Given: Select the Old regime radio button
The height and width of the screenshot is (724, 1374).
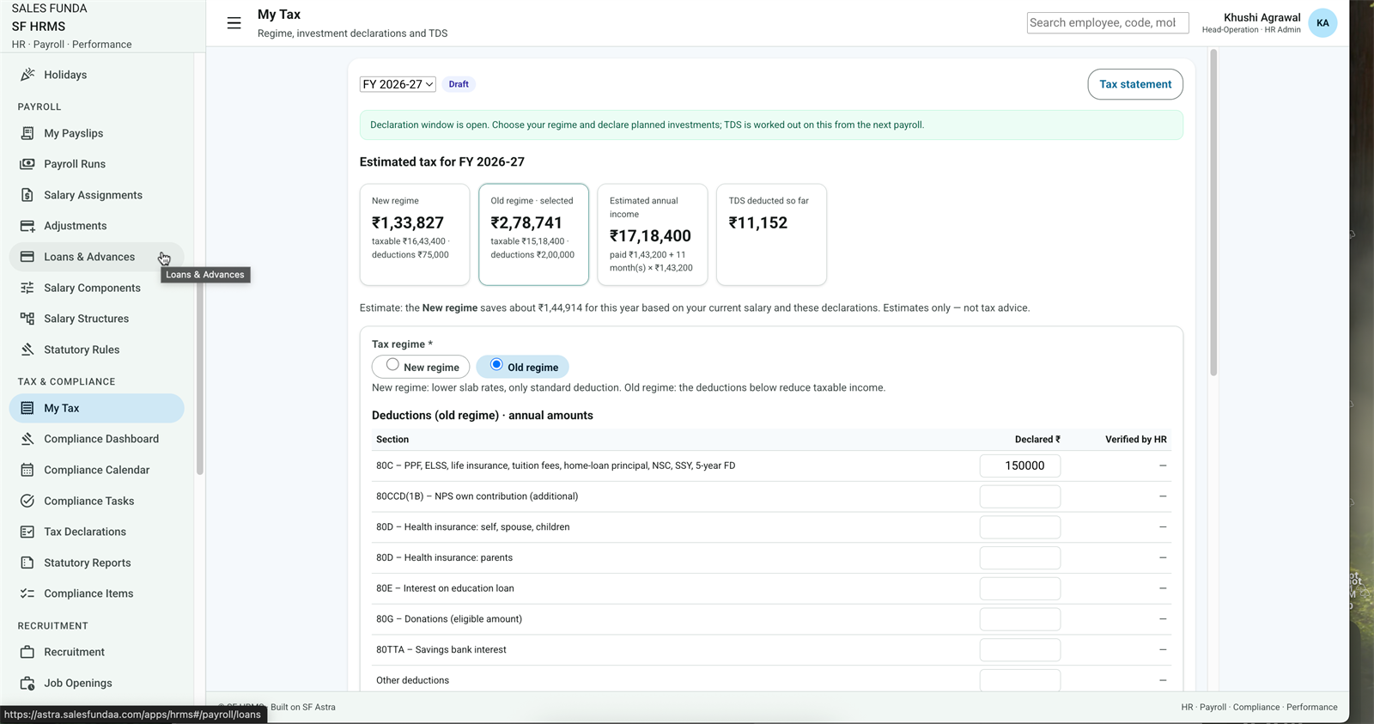Looking at the screenshot, I should tap(496, 365).
